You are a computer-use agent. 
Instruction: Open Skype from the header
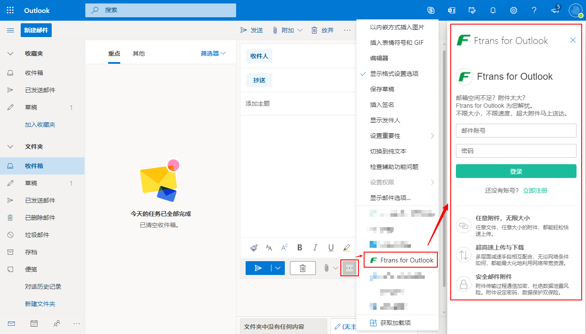coord(431,10)
